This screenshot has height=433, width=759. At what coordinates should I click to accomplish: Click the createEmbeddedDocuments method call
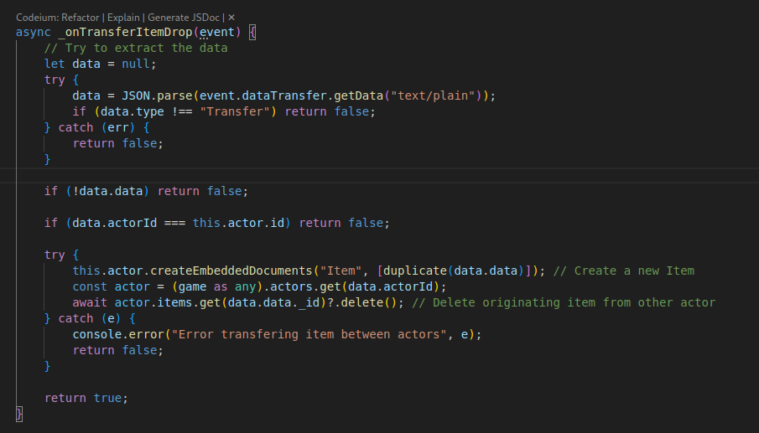click(230, 271)
